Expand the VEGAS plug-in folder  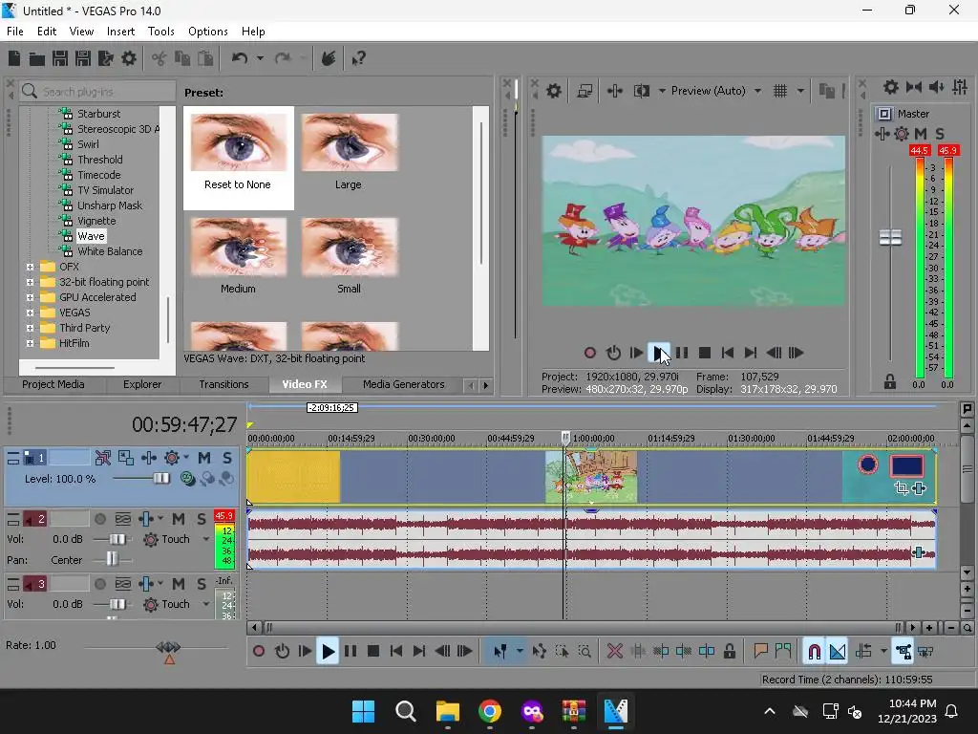click(30, 313)
